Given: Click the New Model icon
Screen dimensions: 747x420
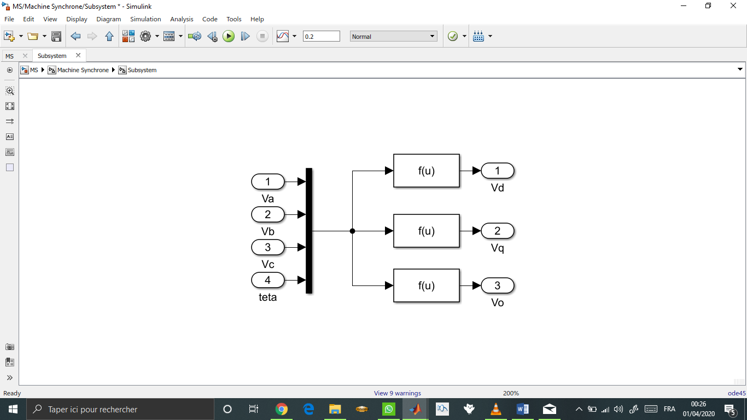Looking at the screenshot, I should [x=9, y=36].
